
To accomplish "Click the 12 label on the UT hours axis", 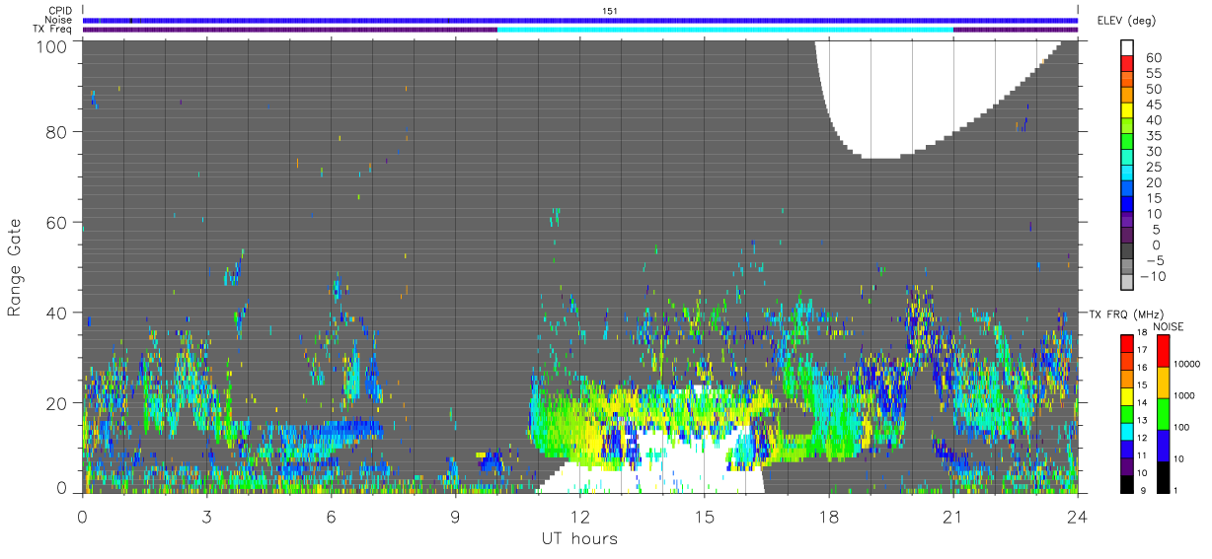I will tap(580, 516).
